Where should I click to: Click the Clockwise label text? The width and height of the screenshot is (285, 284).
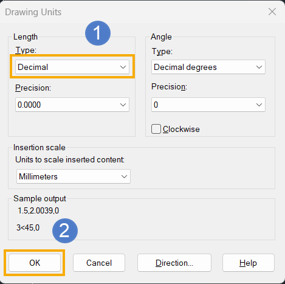[181, 130]
